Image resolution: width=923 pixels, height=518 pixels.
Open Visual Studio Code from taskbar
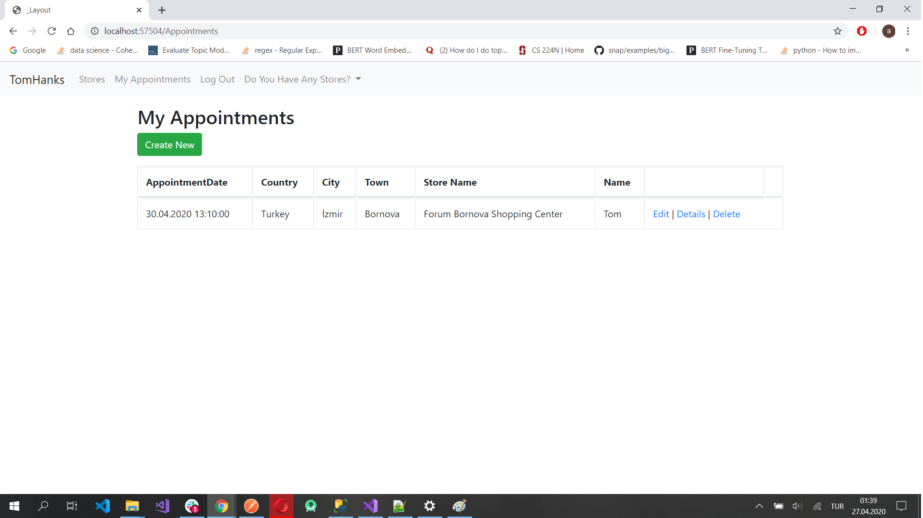pos(103,506)
